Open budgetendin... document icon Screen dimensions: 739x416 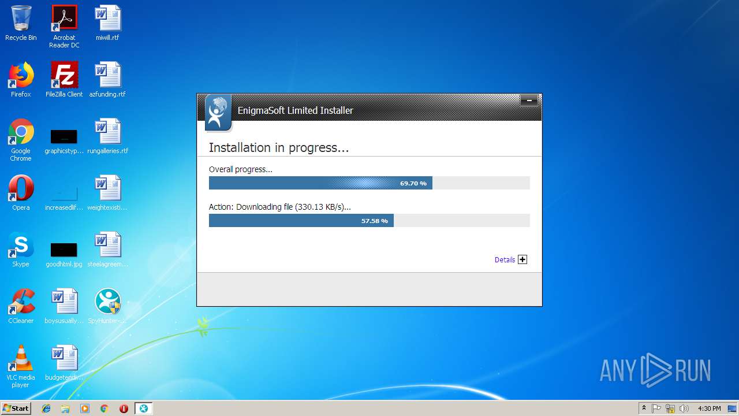tap(64, 363)
